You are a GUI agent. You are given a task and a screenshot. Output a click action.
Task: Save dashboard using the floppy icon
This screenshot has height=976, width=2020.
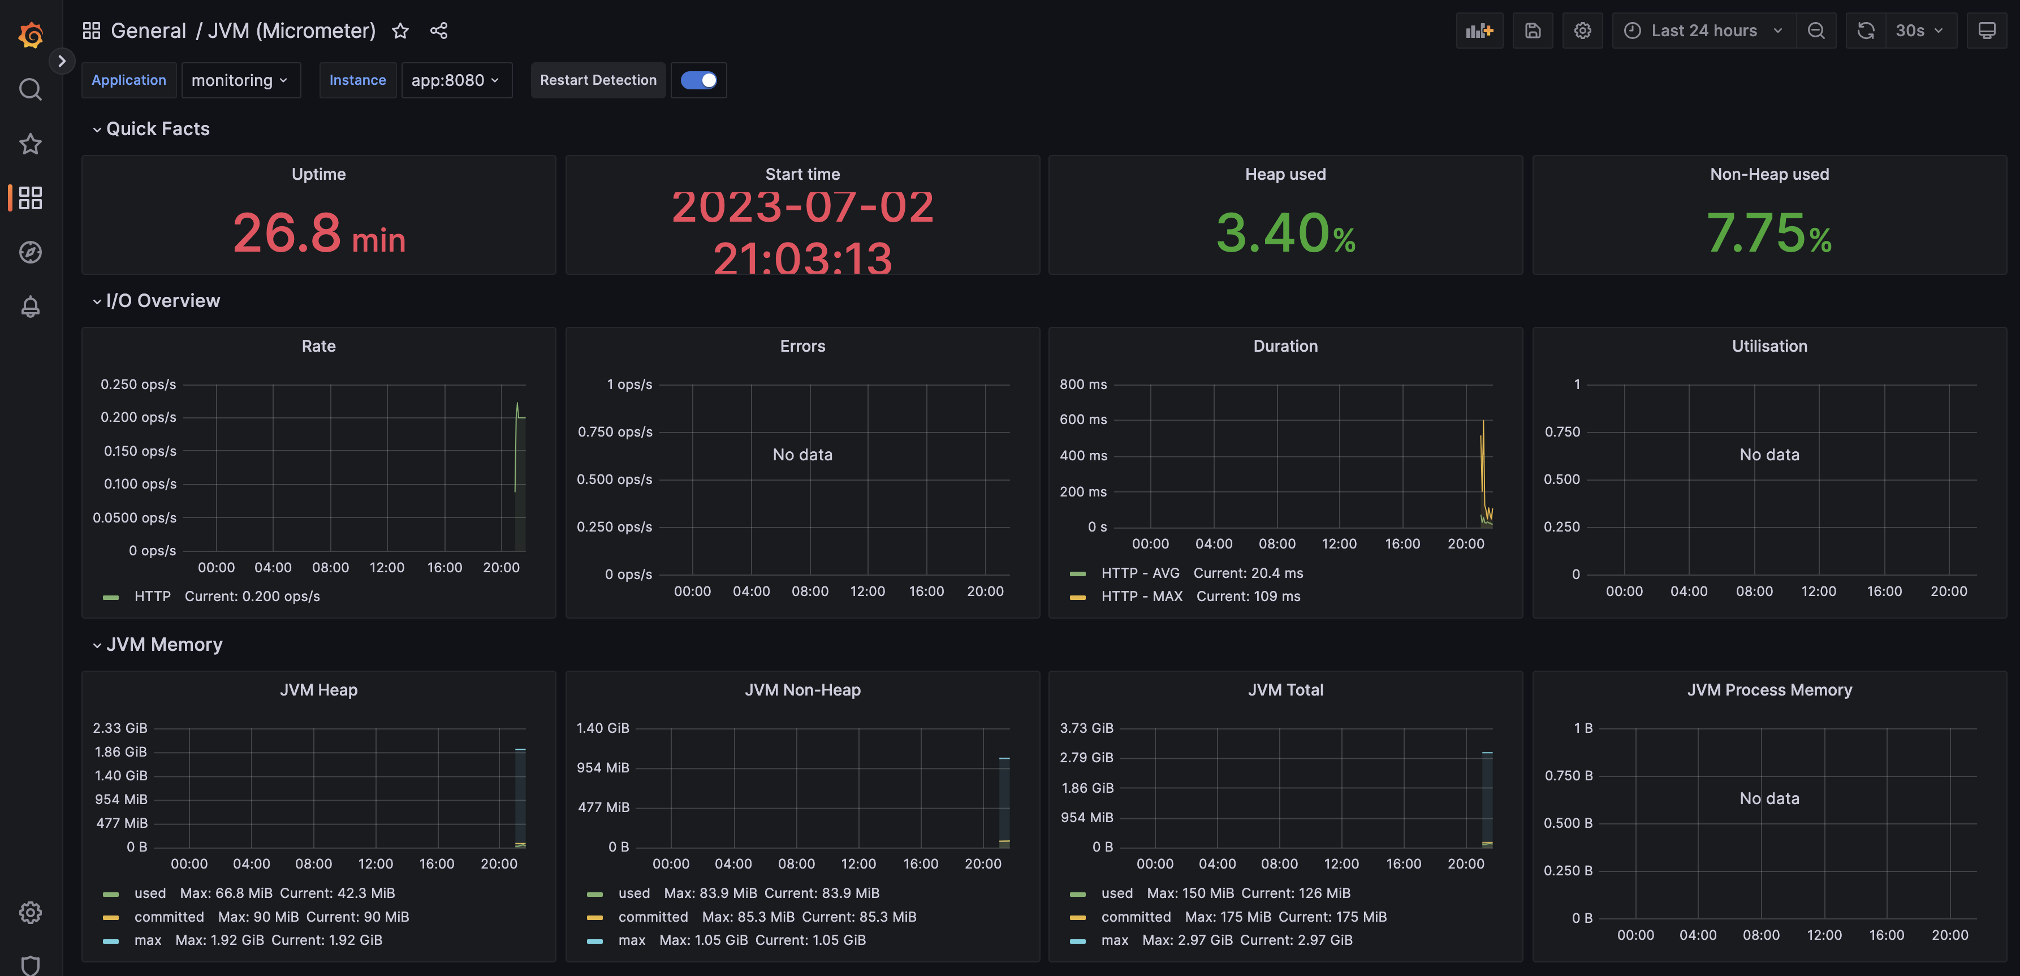1533,31
